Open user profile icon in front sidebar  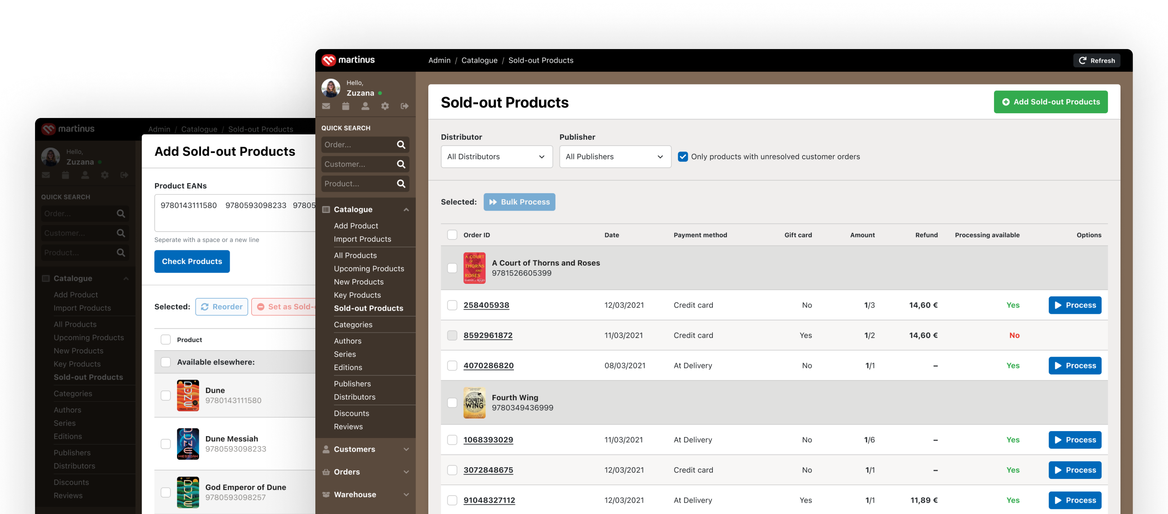tap(365, 106)
